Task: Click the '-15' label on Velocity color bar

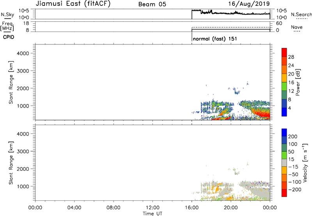Action: pyautogui.click(x=293, y=167)
